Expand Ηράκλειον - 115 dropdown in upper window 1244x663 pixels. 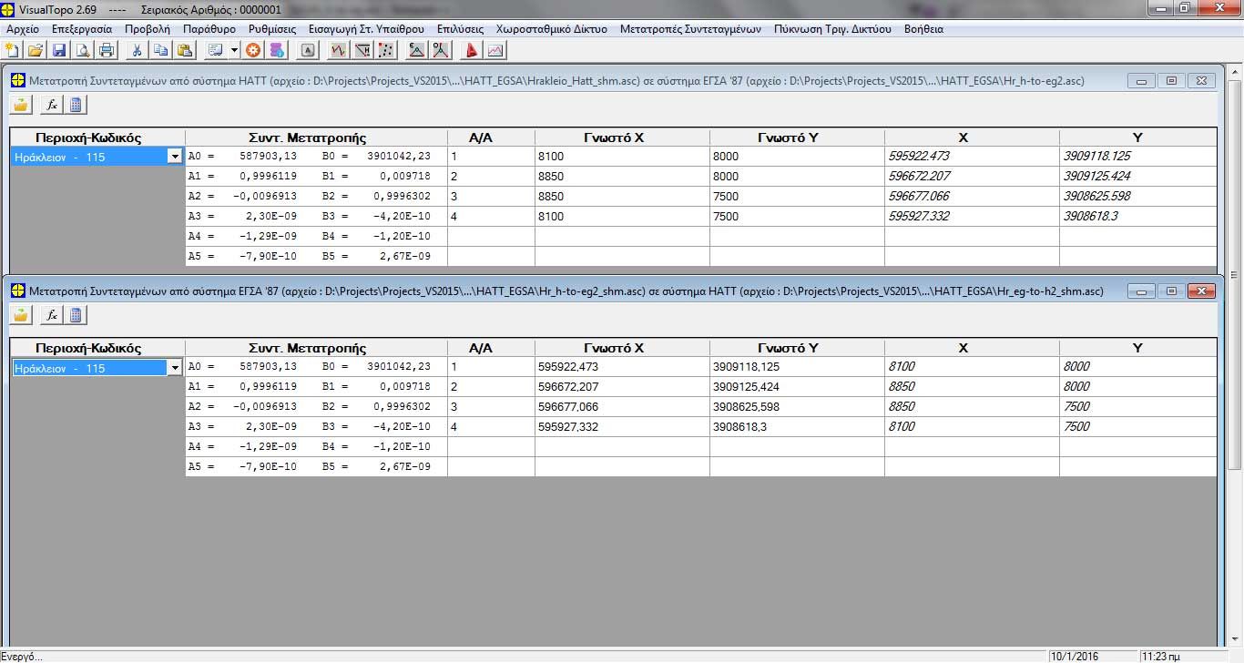pos(175,157)
